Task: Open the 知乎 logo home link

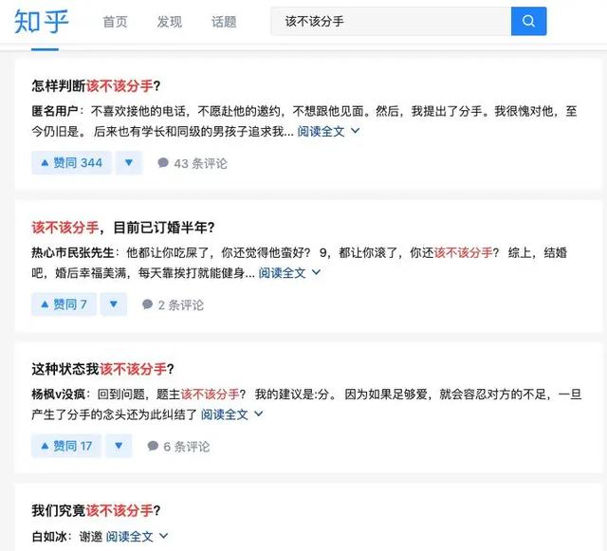Action: [42, 21]
